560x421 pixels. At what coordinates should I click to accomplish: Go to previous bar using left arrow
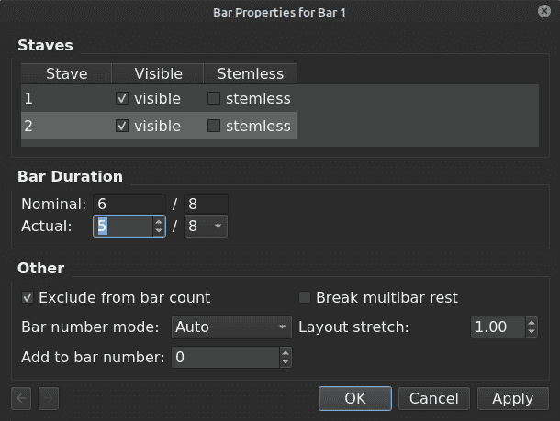22,398
